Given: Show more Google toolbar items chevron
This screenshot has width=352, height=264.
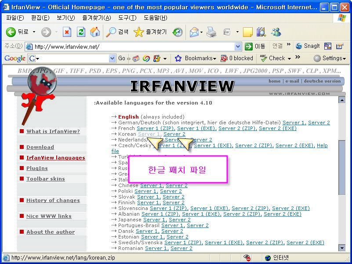Looking at the screenshot, I should click(298, 57).
